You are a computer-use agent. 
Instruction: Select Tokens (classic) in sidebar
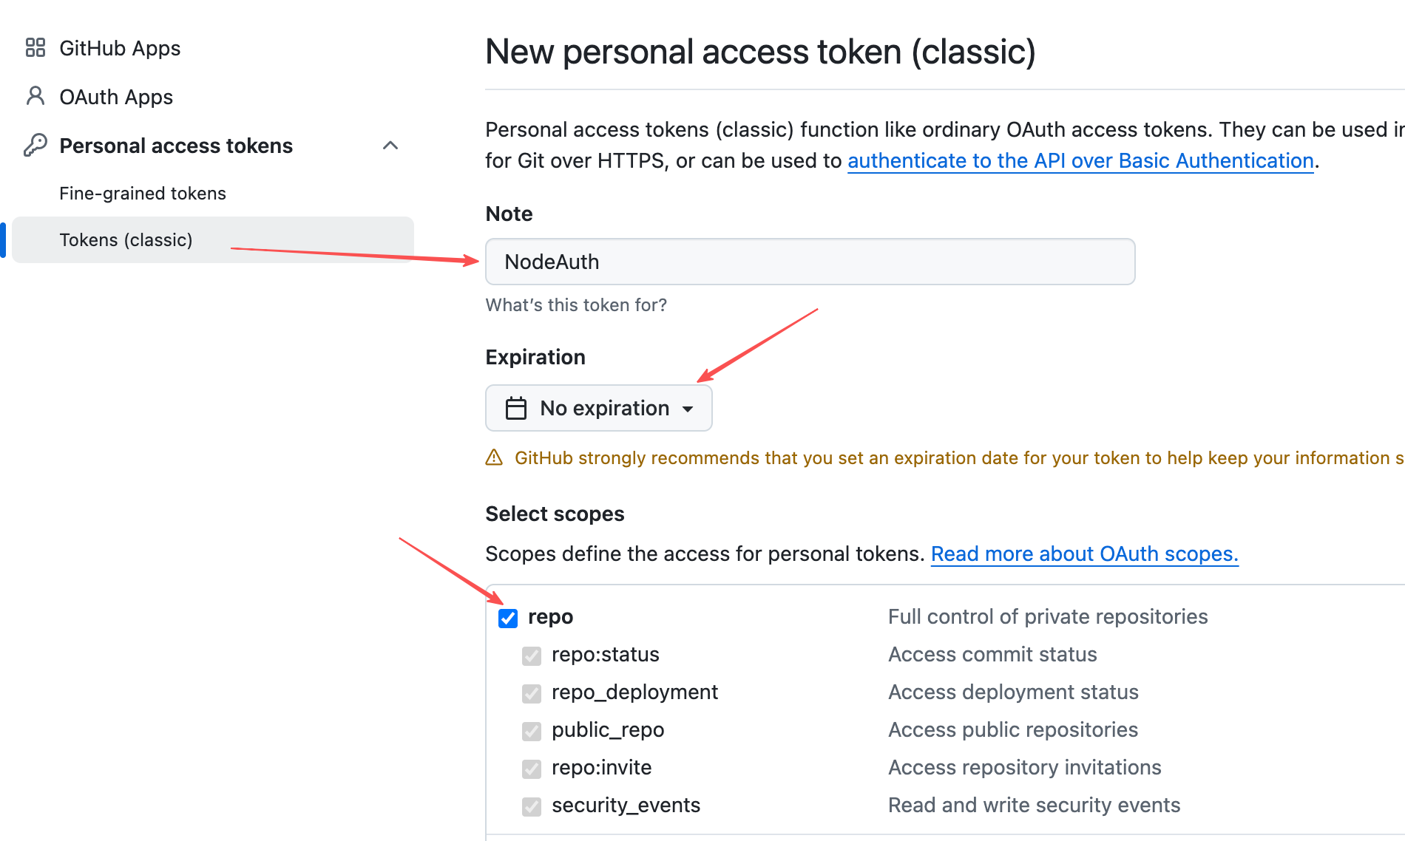pyautogui.click(x=126, y=240)
